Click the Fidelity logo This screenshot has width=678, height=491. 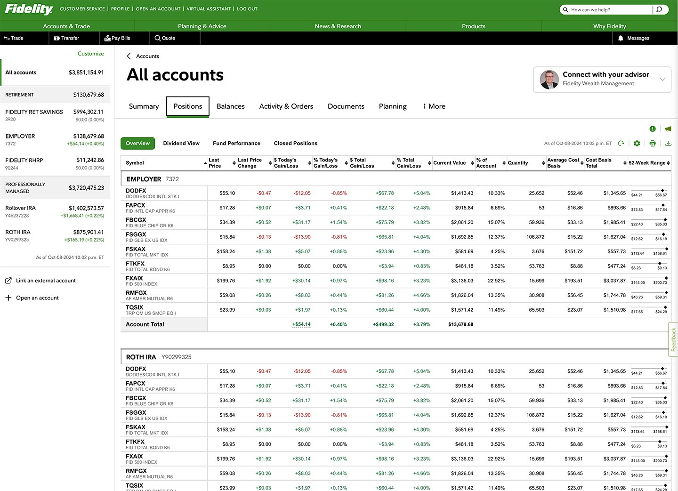pyautogui.click(x=29, y=9)
